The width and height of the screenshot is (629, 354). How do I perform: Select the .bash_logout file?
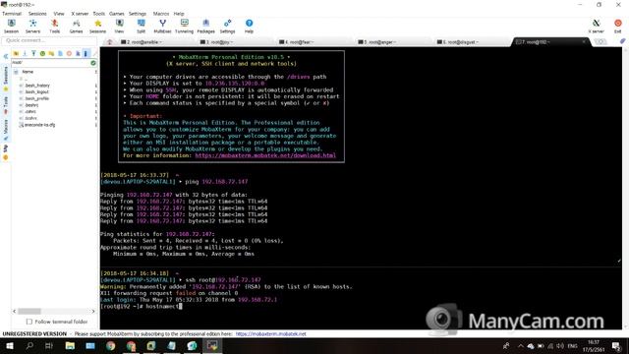36,91
